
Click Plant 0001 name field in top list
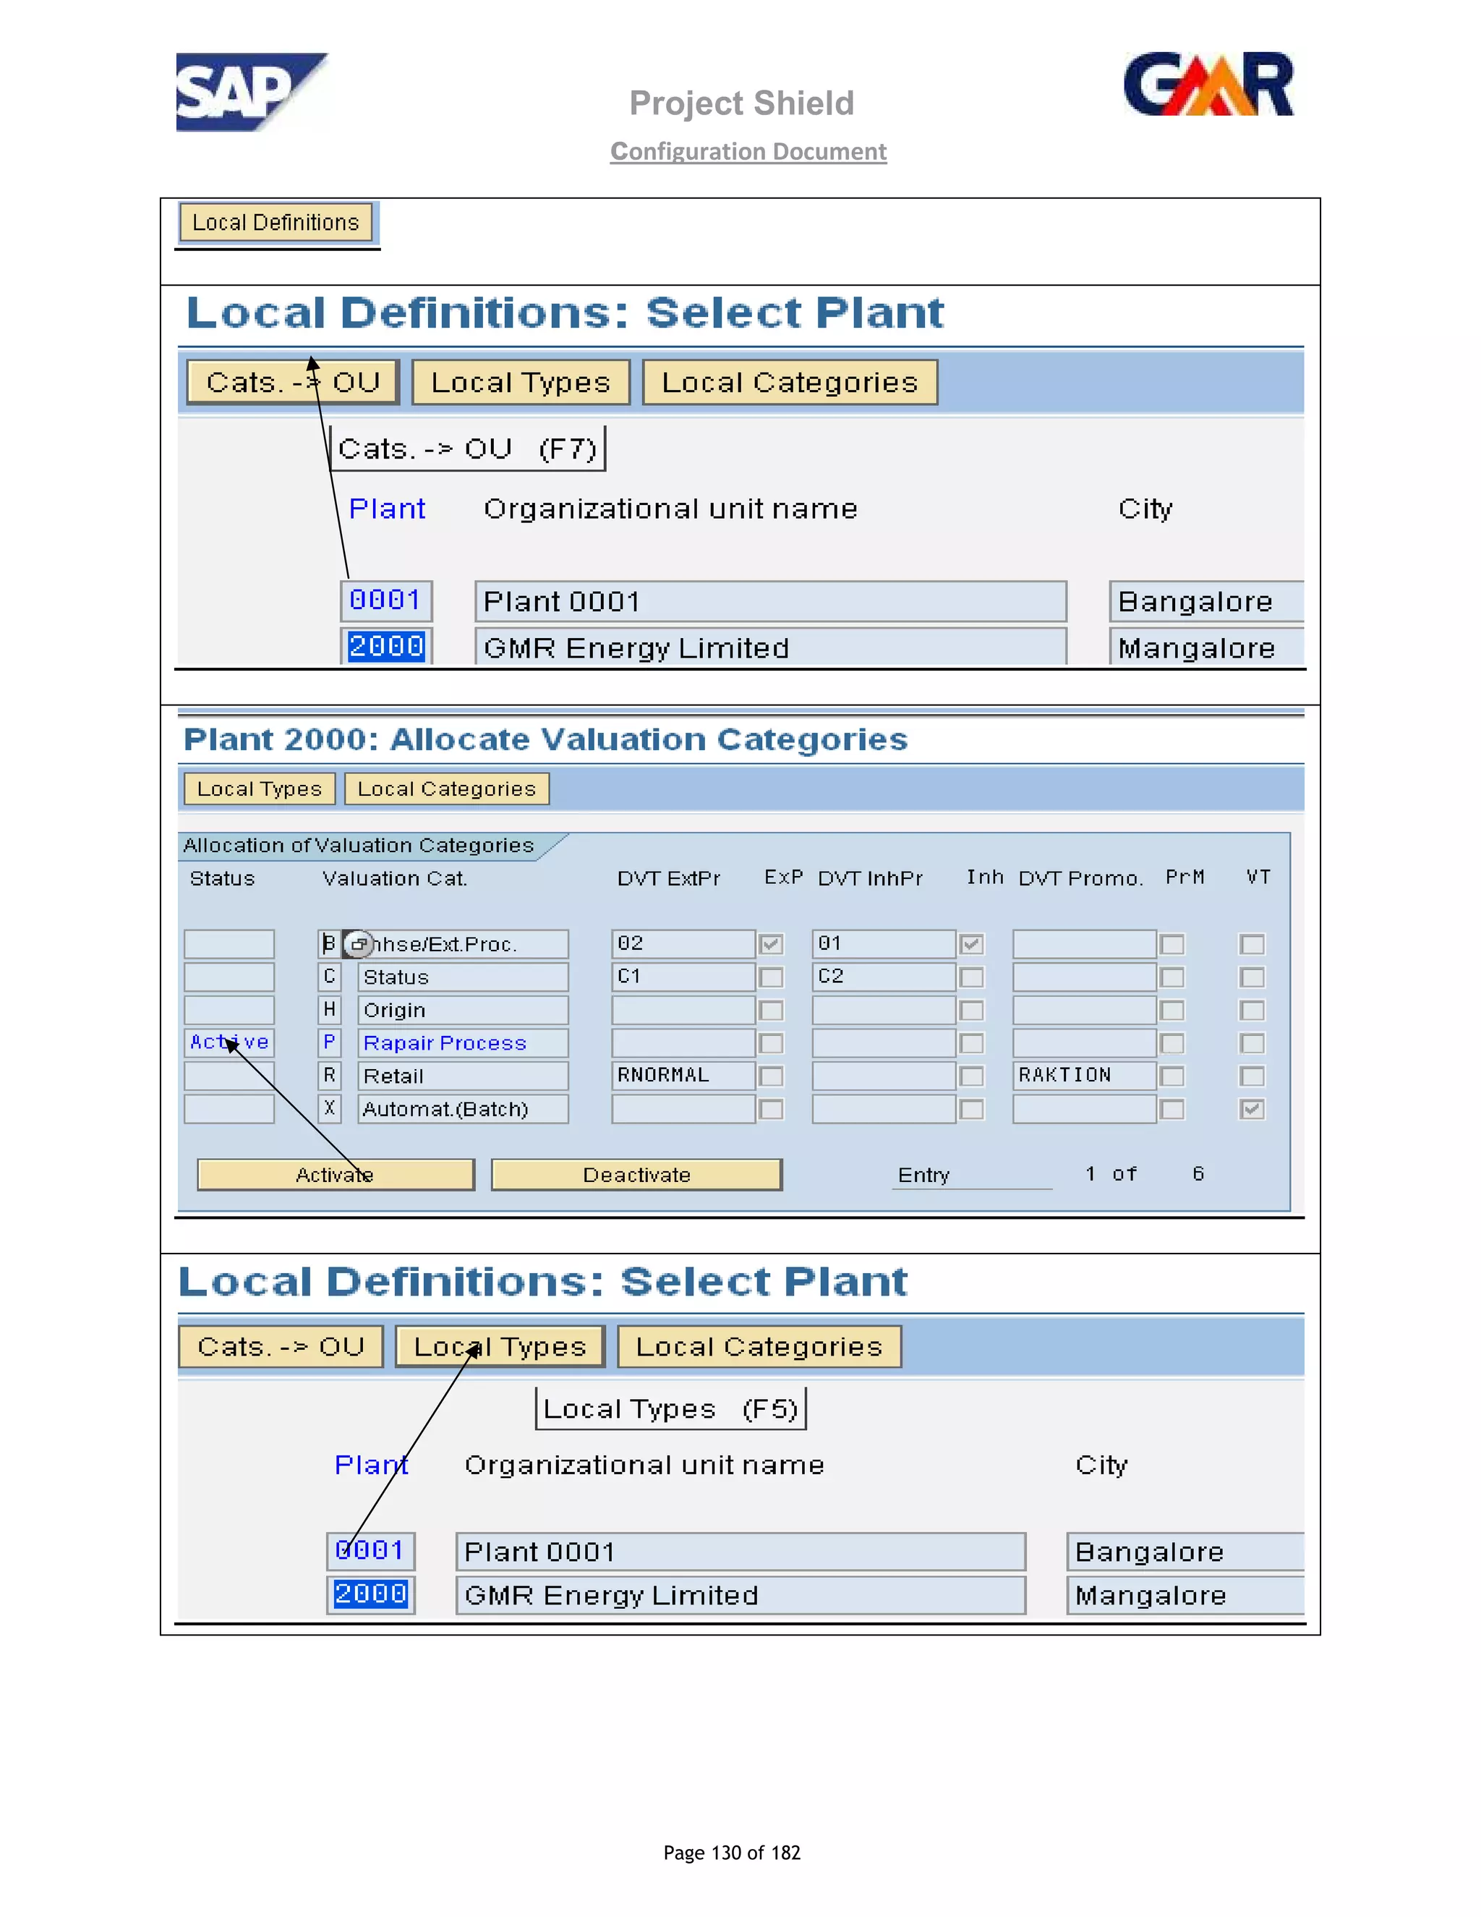point(770,601)
